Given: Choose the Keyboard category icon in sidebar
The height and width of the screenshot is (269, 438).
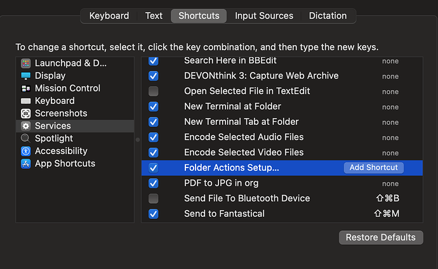Looking at the screenshot, I should pos(25,101).
